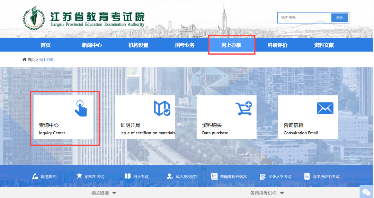Open the 首页 navigation tab
This screenshot has width=374, height=198.
(46, 45)
